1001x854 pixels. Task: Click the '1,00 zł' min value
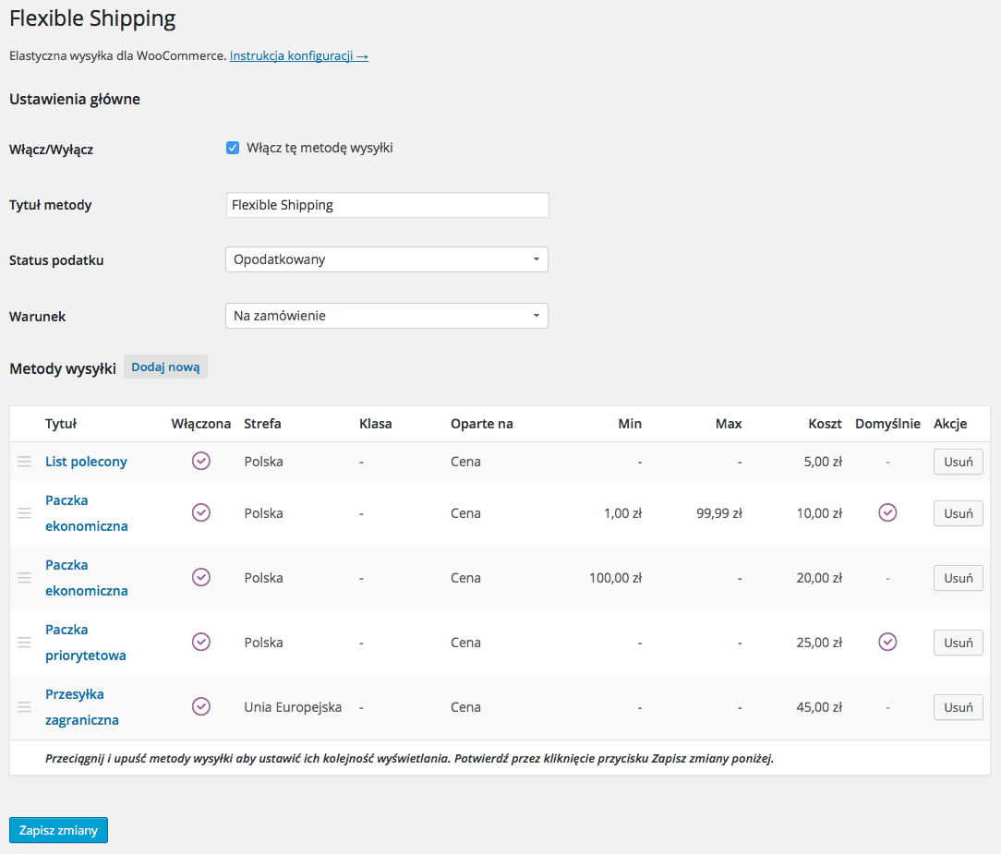tap(623, 513)
